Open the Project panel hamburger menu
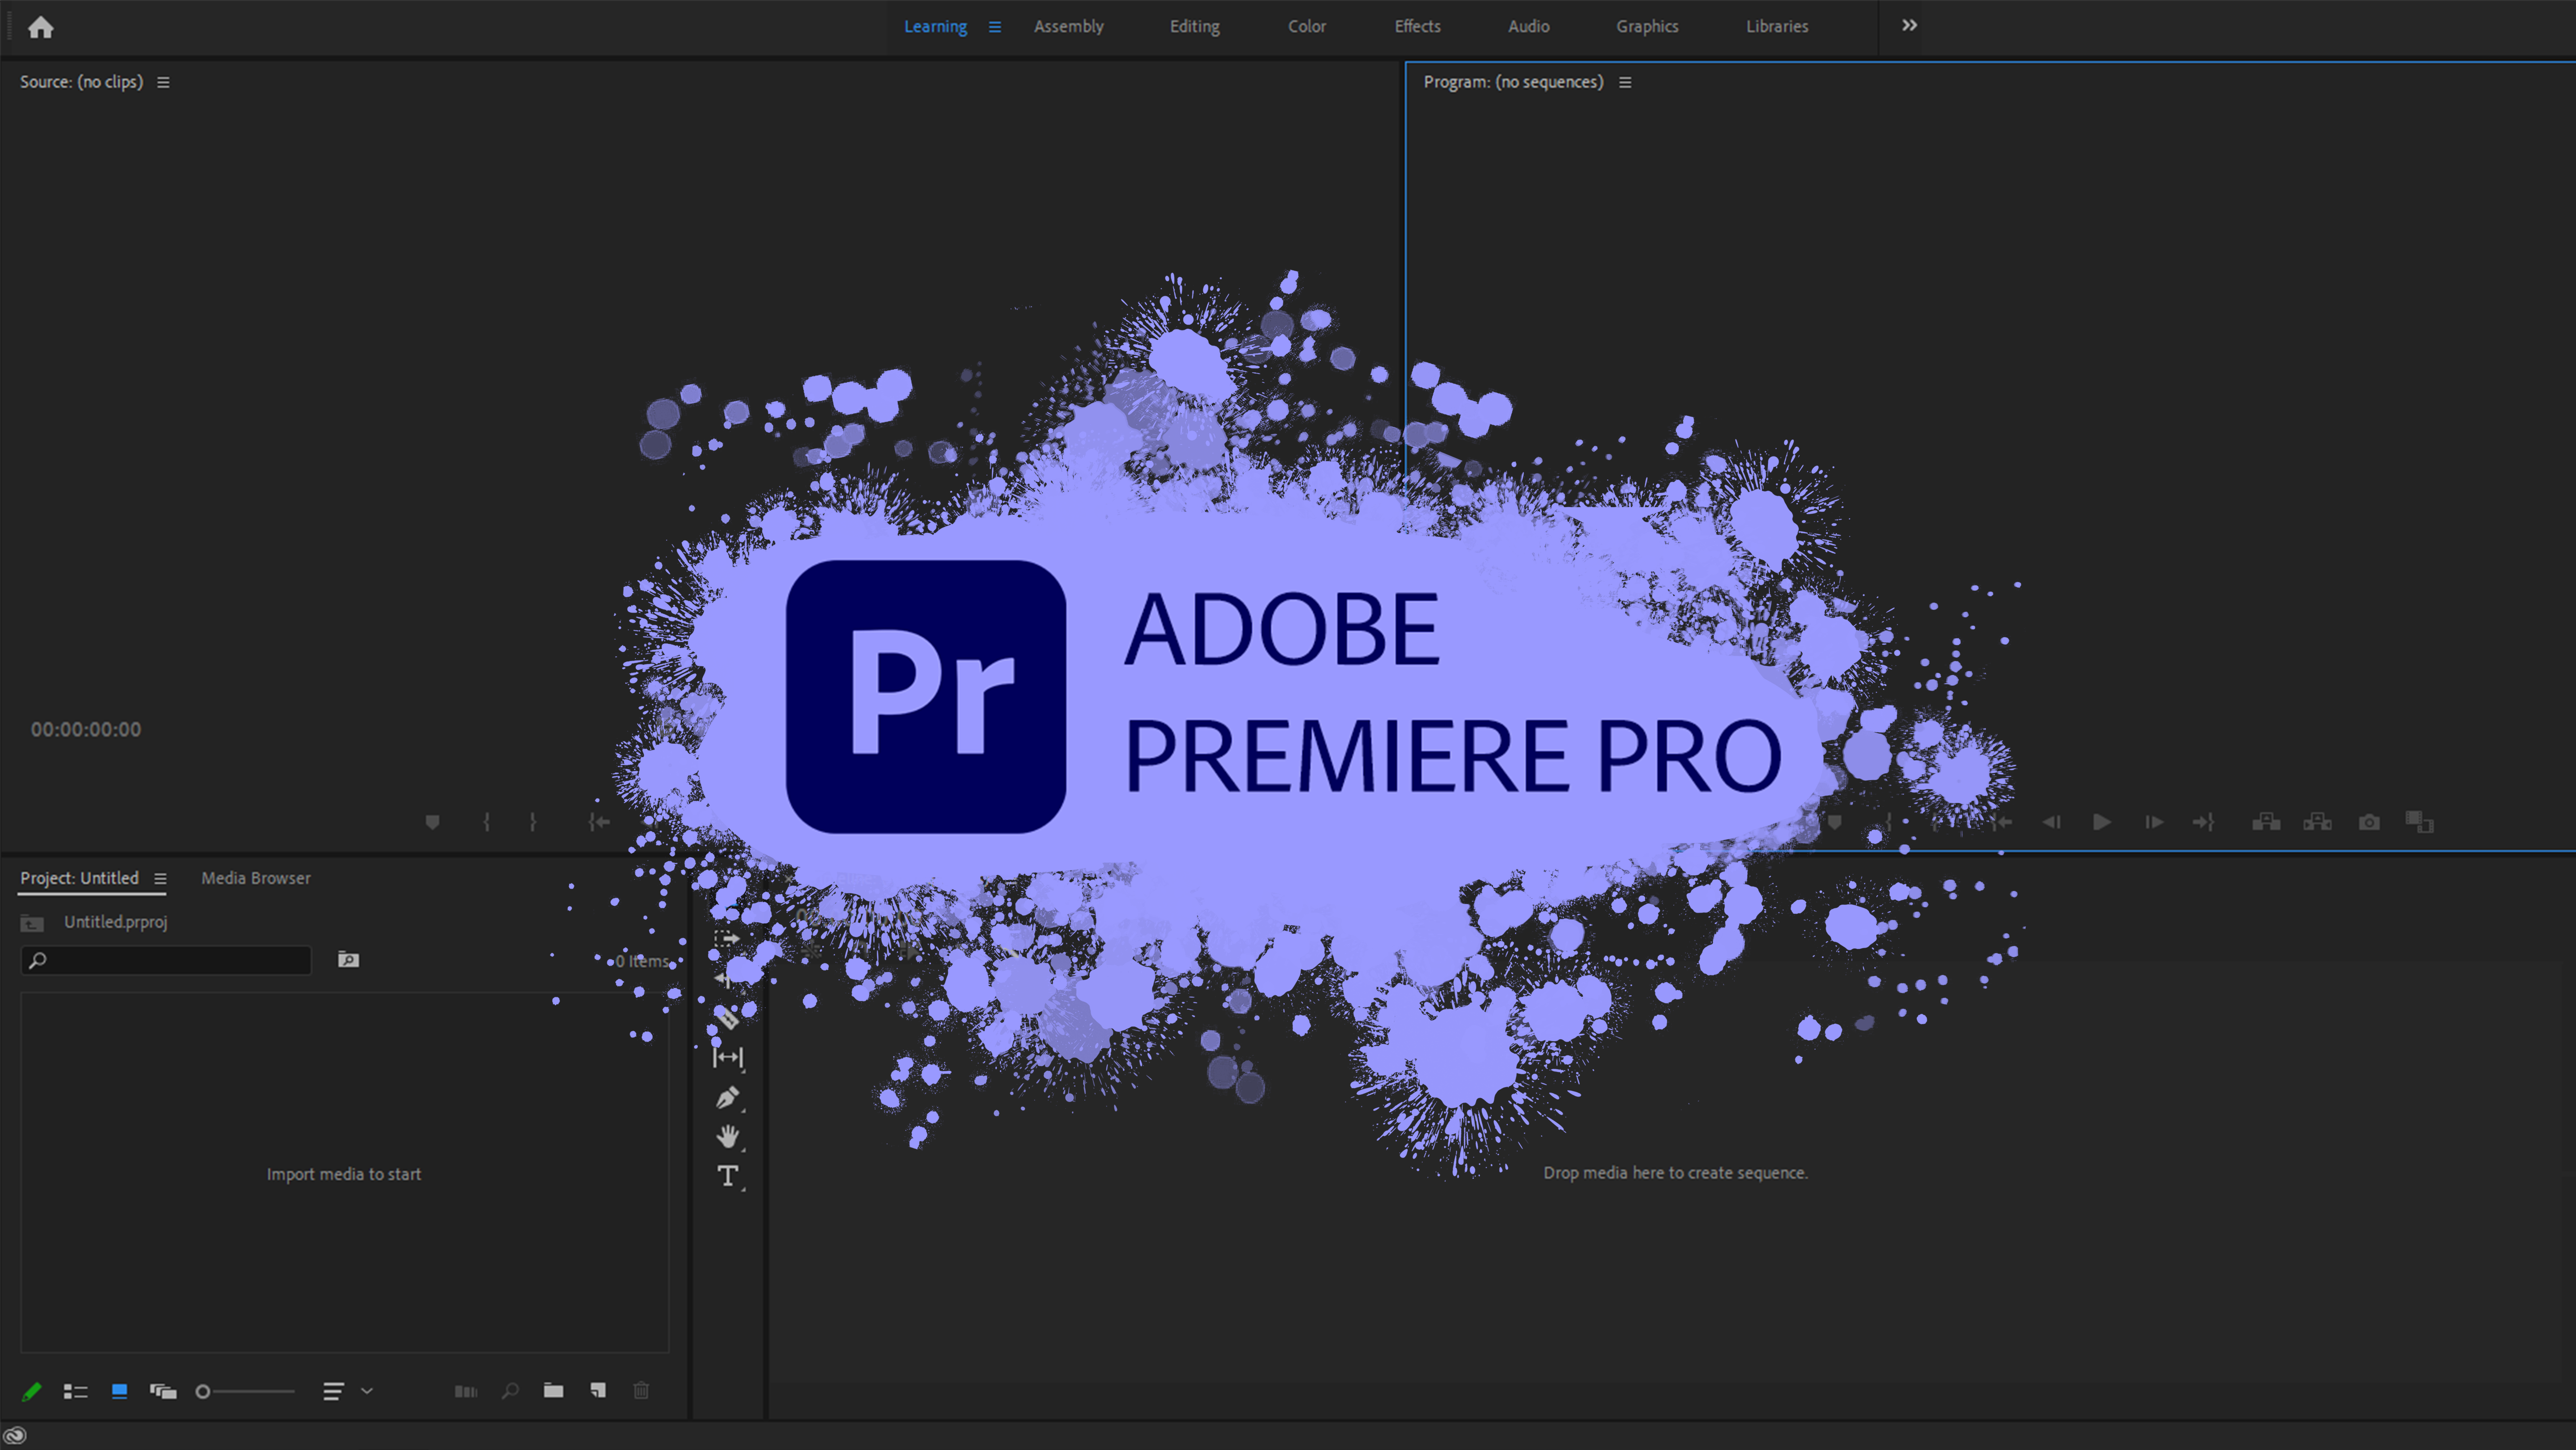 [x=160, y=879]
